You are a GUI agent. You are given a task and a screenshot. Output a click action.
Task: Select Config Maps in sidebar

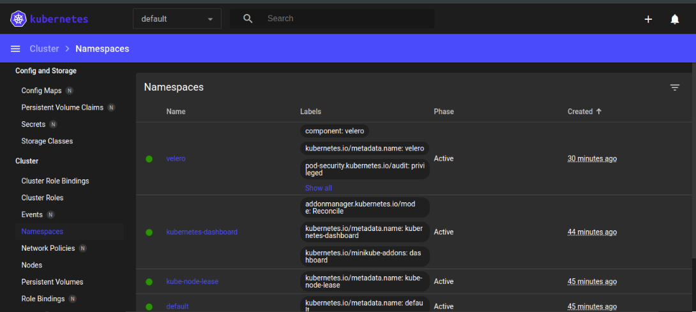point(41,91)
